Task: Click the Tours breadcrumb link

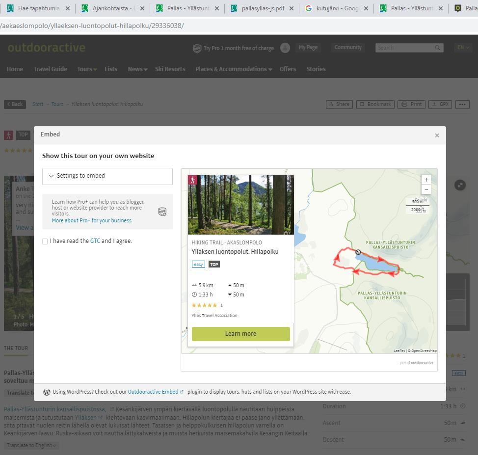Action: (x=57, y=104)
